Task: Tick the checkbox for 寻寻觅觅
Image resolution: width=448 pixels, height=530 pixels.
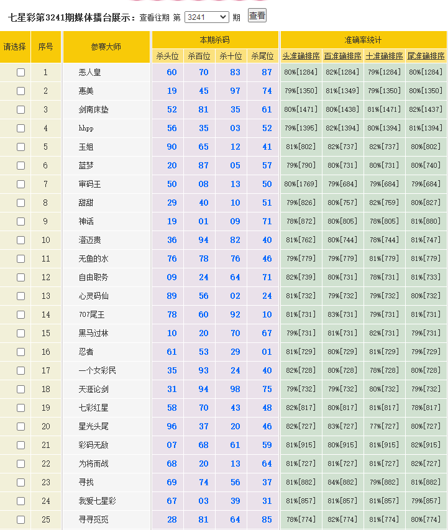Action: (x=21, y=519)
